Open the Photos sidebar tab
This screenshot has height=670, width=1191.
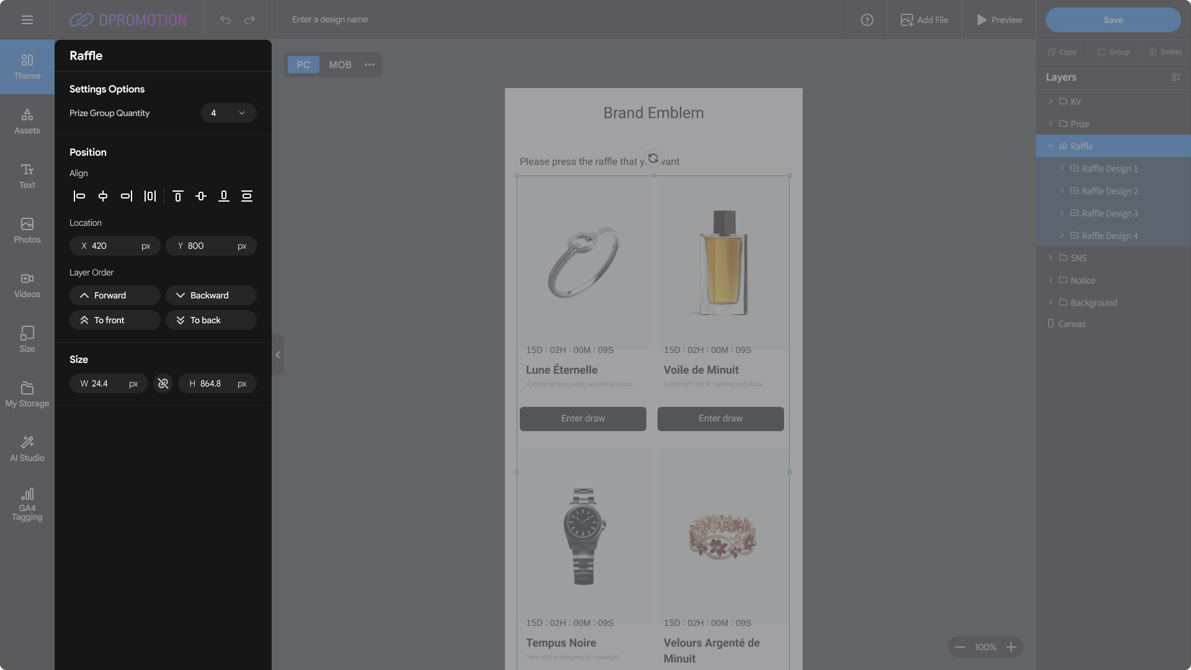[27, 230]
